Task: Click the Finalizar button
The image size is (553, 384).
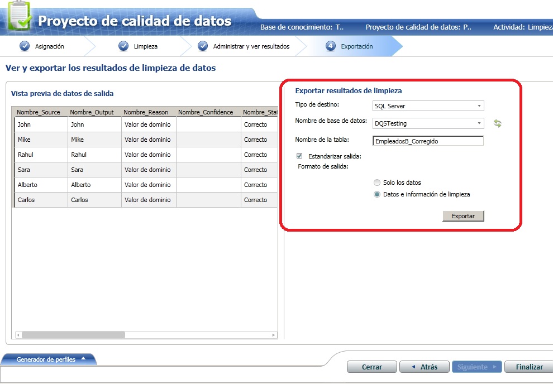Action: click(527, 367)
